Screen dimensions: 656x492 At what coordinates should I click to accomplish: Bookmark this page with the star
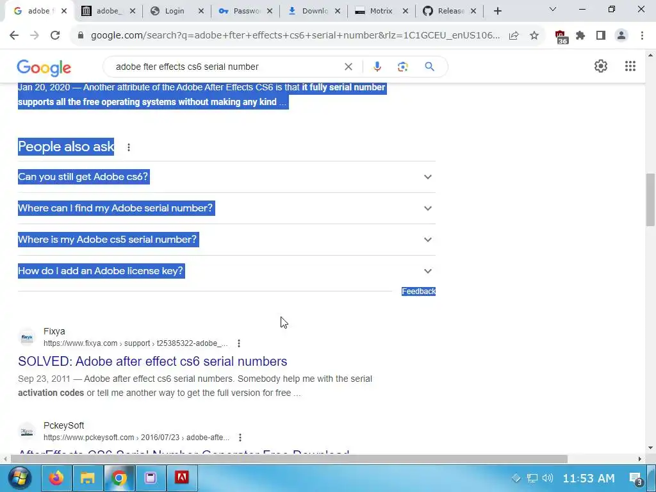point(534,36)
